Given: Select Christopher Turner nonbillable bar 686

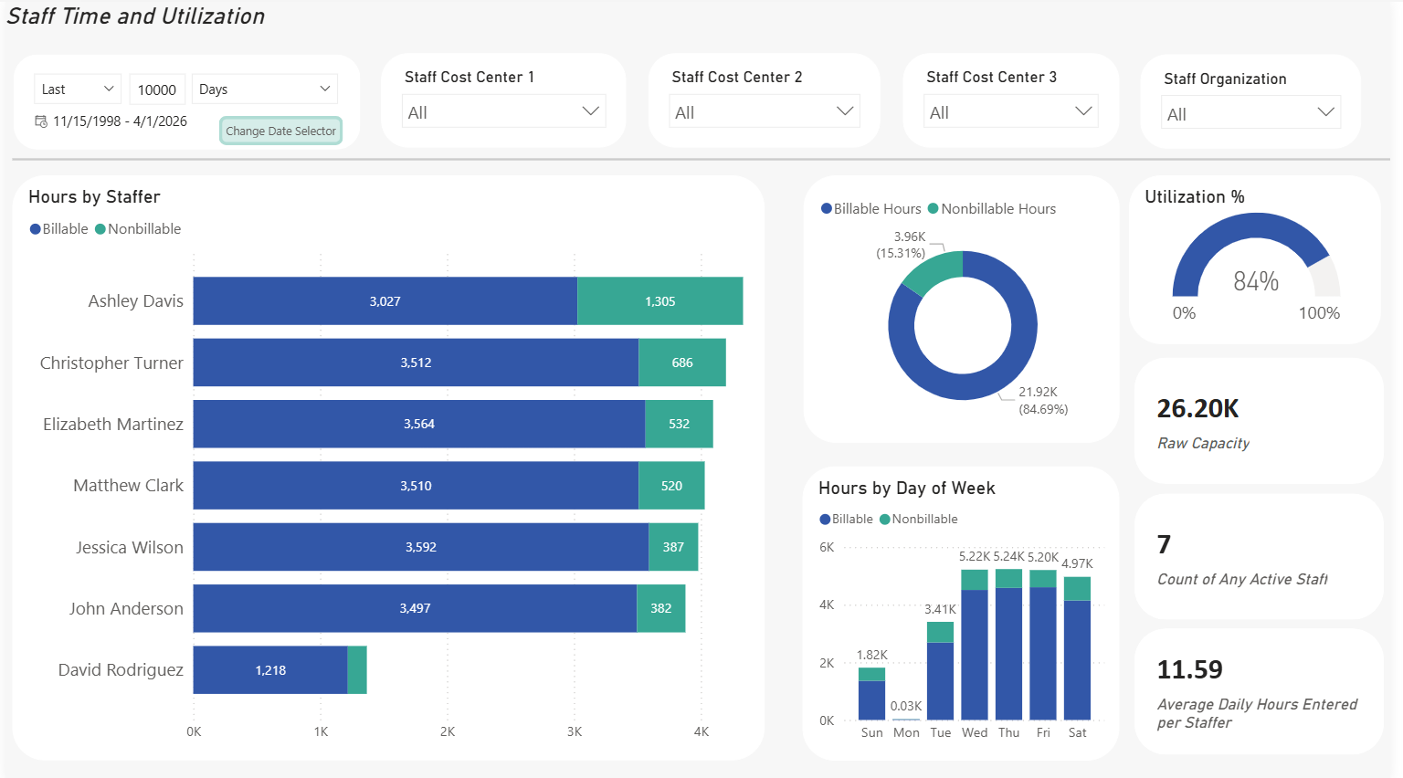Looking at the screenshot, I should click(x=682, y=363).
